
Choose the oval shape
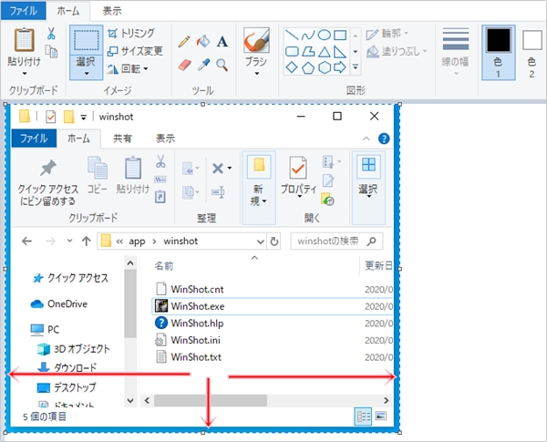click(x=324, y=35)
